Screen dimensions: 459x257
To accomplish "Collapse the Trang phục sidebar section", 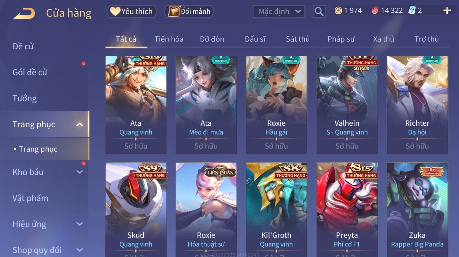I will click(x=80, y=124).
